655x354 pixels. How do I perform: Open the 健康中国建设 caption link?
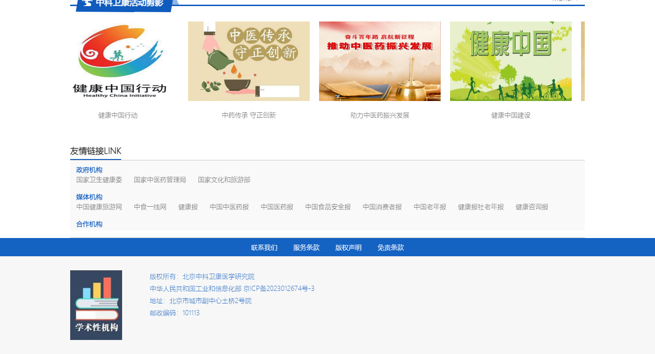[511, 116]
